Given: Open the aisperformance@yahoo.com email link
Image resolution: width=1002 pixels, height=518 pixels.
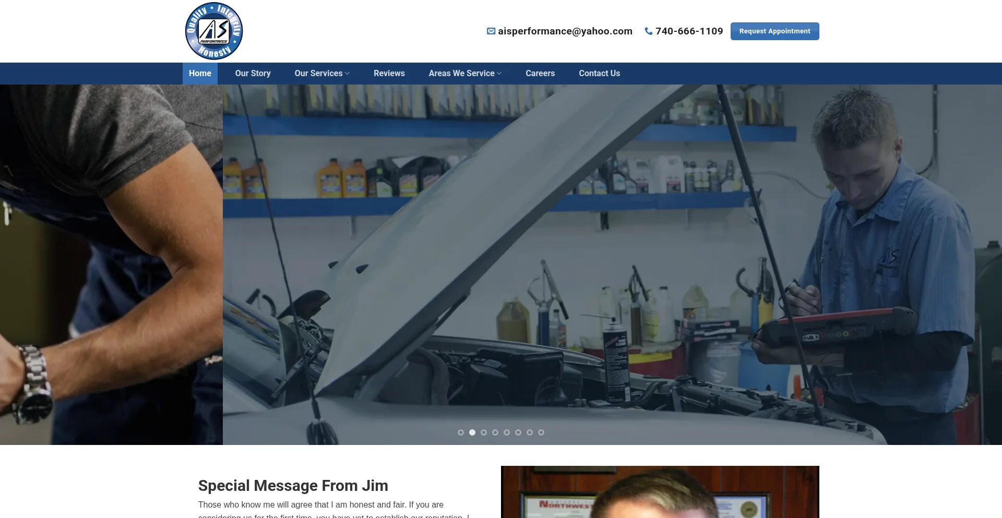Looking at the screenshot, I should click(x=565, y=31).
